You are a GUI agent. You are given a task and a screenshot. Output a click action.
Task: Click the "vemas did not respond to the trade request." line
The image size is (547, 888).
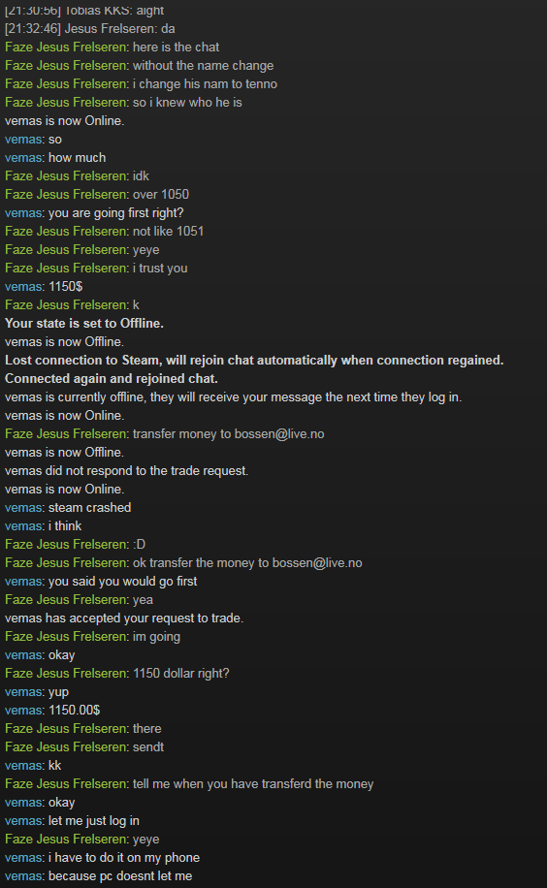126,470
